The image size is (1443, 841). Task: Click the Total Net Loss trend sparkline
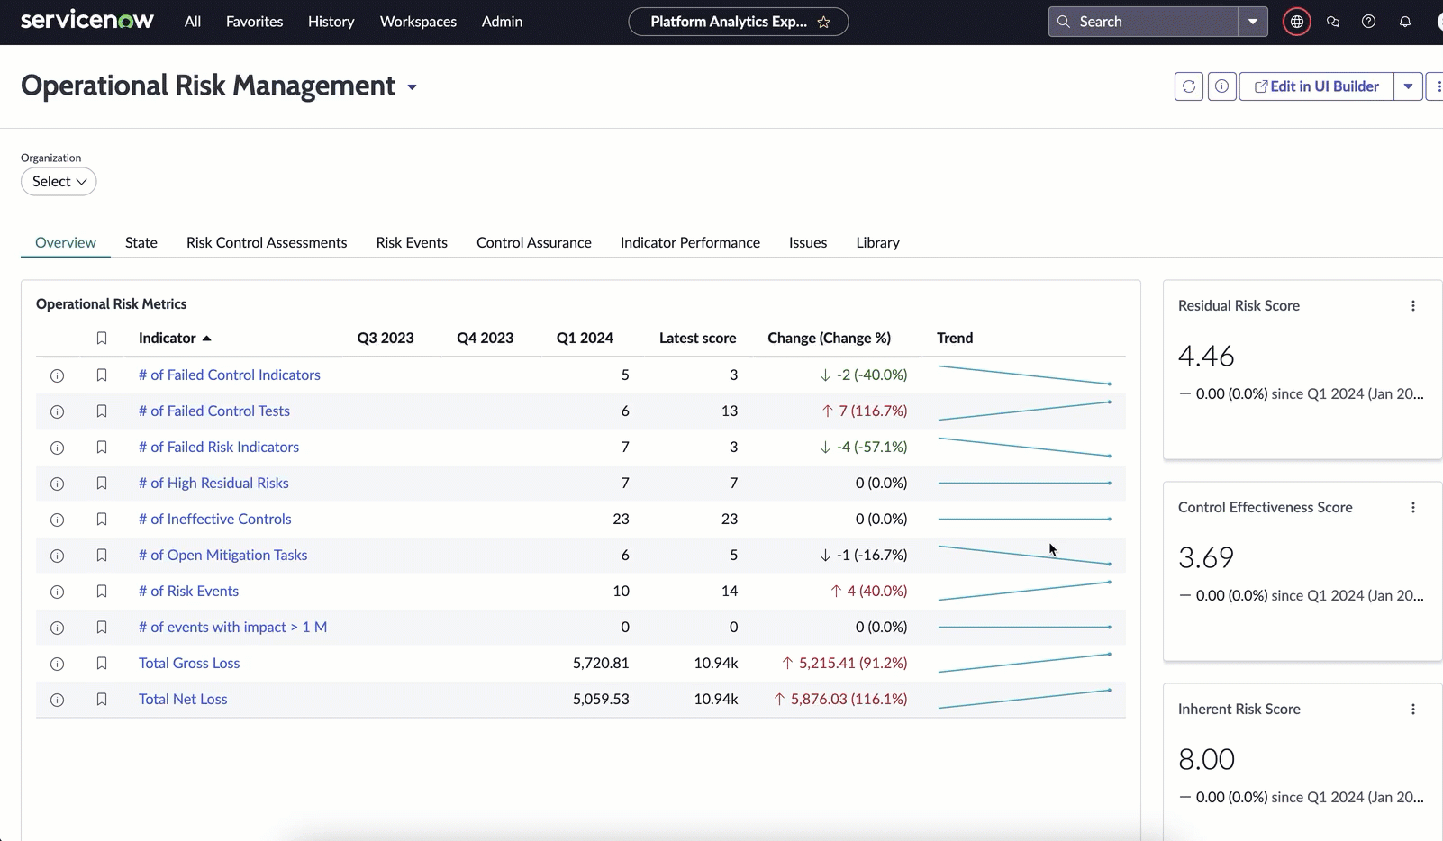(x=1024, y=699)
